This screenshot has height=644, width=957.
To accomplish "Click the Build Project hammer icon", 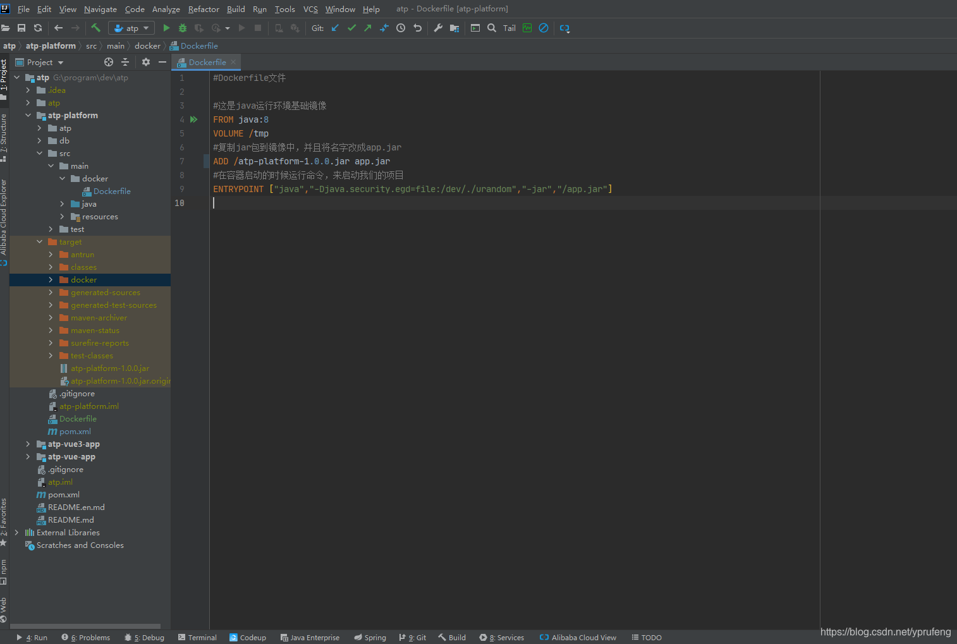I will 96,28.
